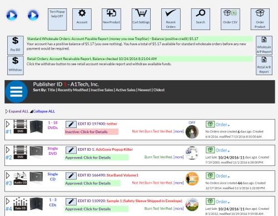Screen dimensions: 278x216
Task: Click the AdsGone disc thumbnail
Action: (192, 153)
